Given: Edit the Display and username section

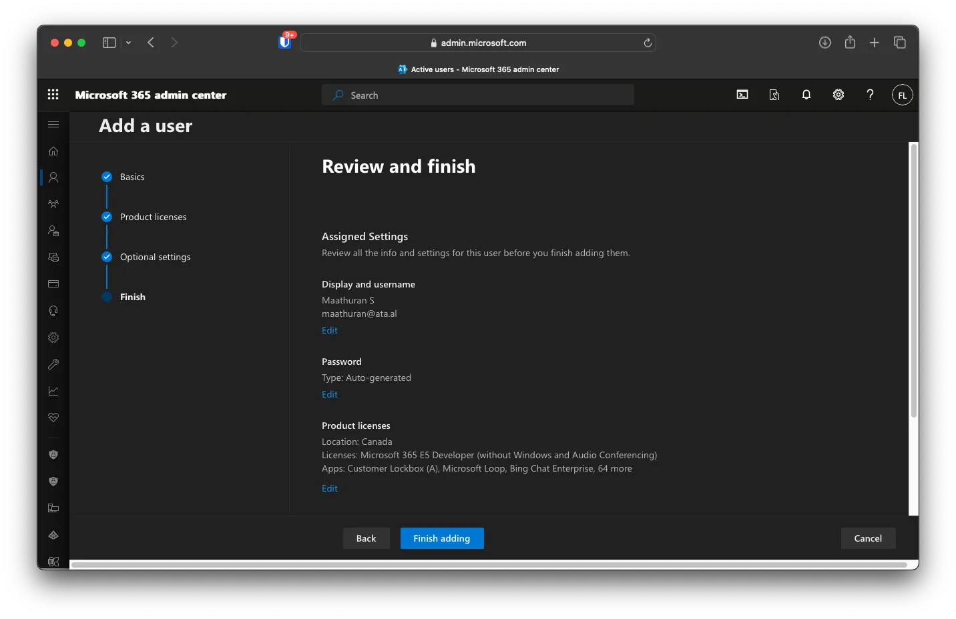Looking at the screenshot, I should point(330,330).
